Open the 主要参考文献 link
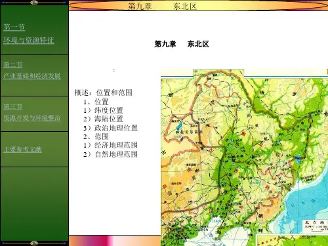Image resolution: width=328 pixels, height=246 pixels. click(22, 149)
